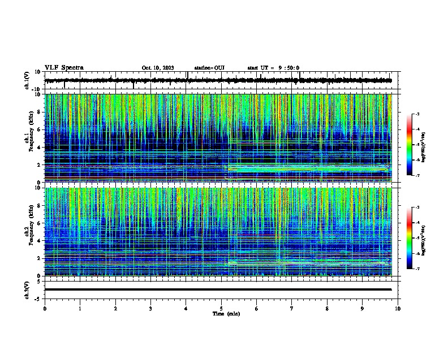Click the log(PSD) label beside ch.1 colorbar
448x346 pixels.
tap(423, 147)
